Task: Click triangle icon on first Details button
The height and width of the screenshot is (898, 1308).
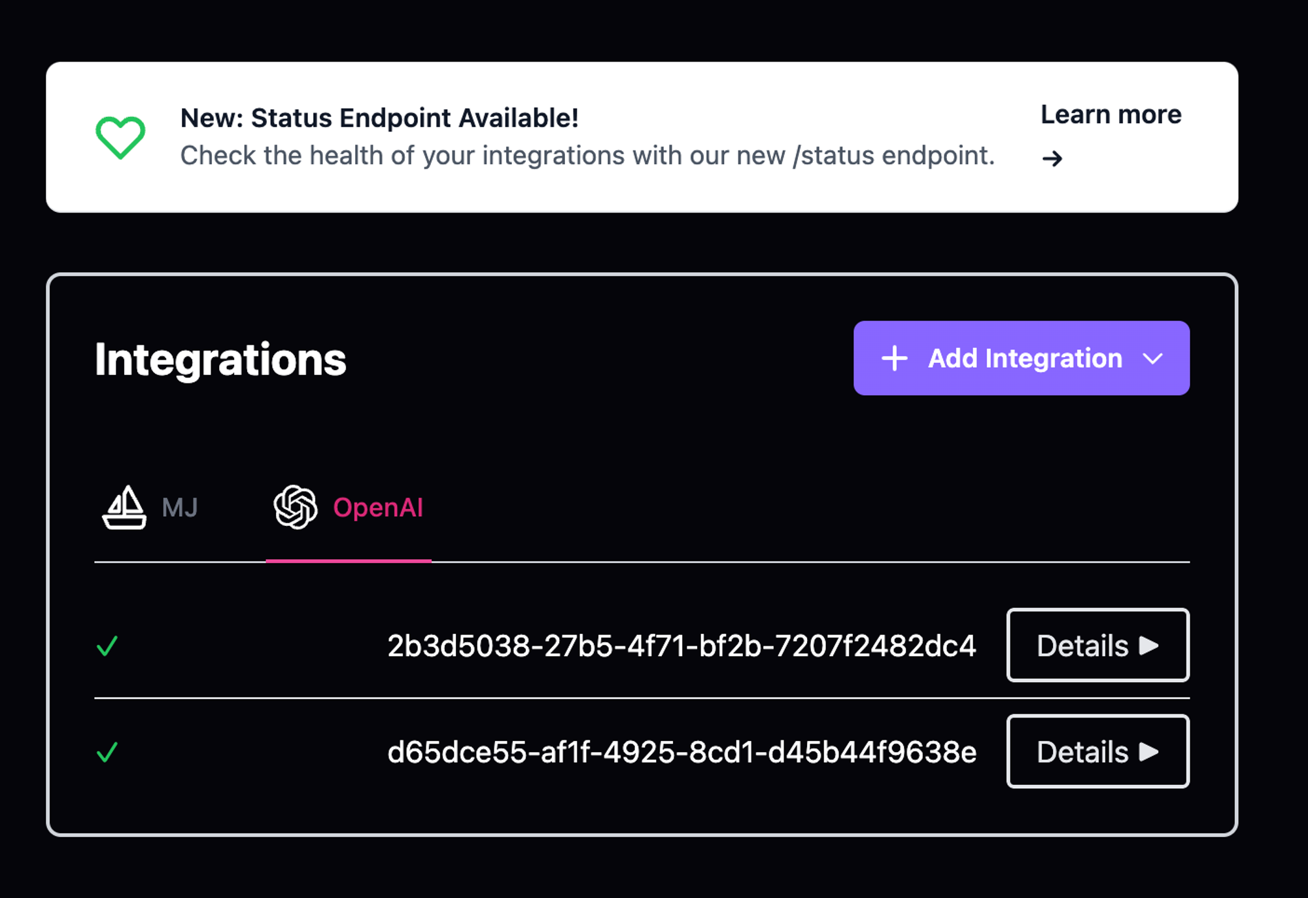Action: (1149, 646)
